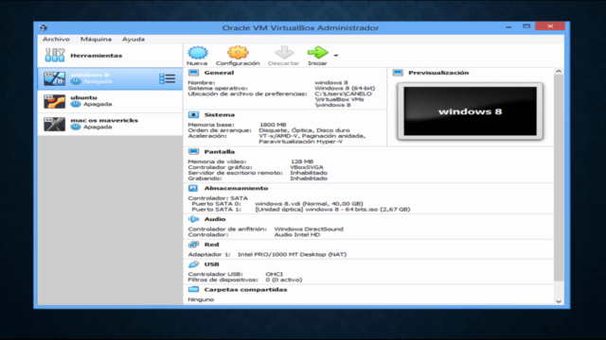
Task: Click the Carpetas compartidas folder icon
Action: click(193, 290)
